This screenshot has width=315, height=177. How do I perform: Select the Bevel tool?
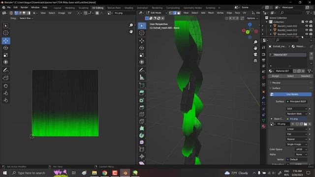point(142,107)
